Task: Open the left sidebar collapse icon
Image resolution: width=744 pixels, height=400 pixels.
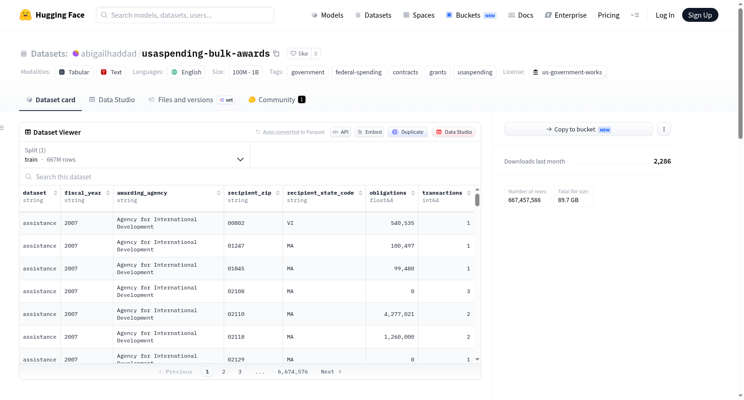Action: 2,128
